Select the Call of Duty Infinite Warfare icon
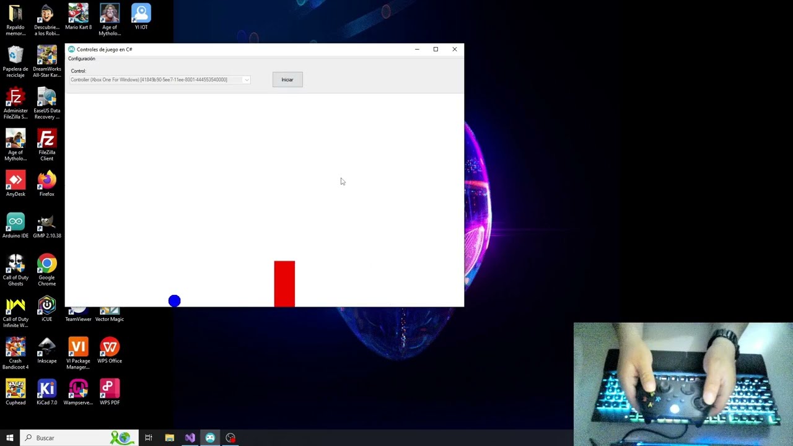Image resolution: width=793 pixels, height=446 pixels. [x=15, y=312]
